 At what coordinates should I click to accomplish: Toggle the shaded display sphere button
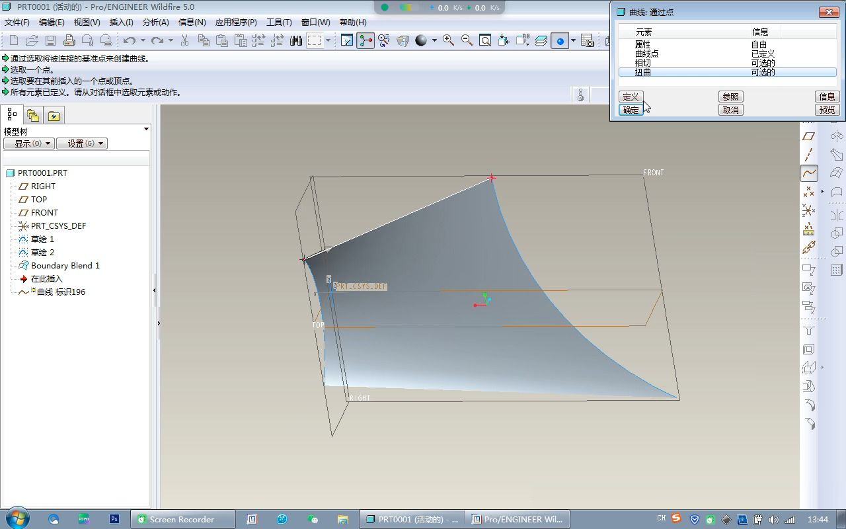[x=421, y=40]
